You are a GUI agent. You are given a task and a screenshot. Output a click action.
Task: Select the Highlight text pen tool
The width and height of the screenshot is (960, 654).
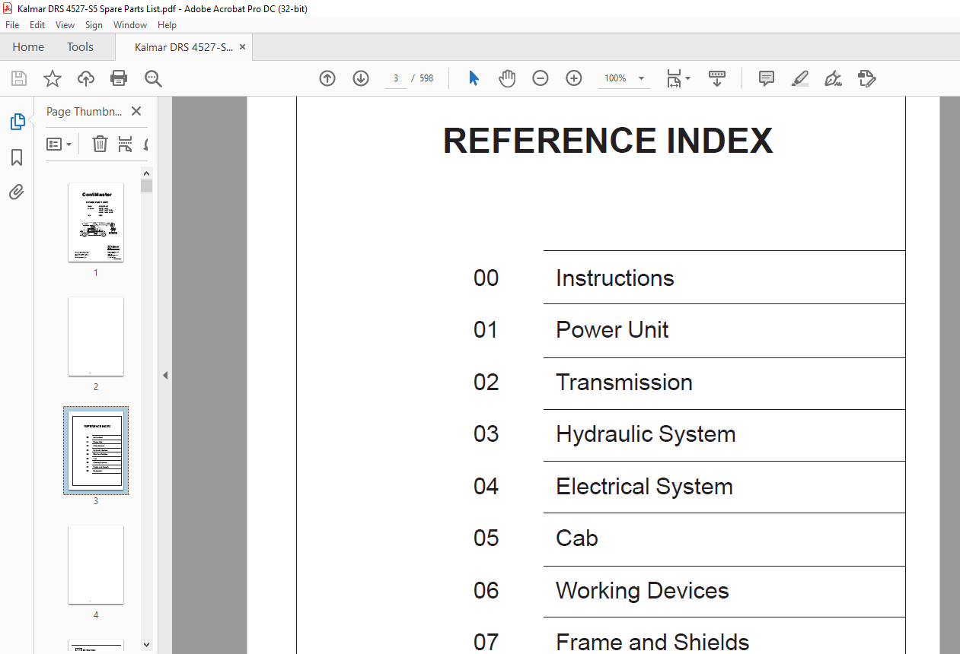pos(800,78)
